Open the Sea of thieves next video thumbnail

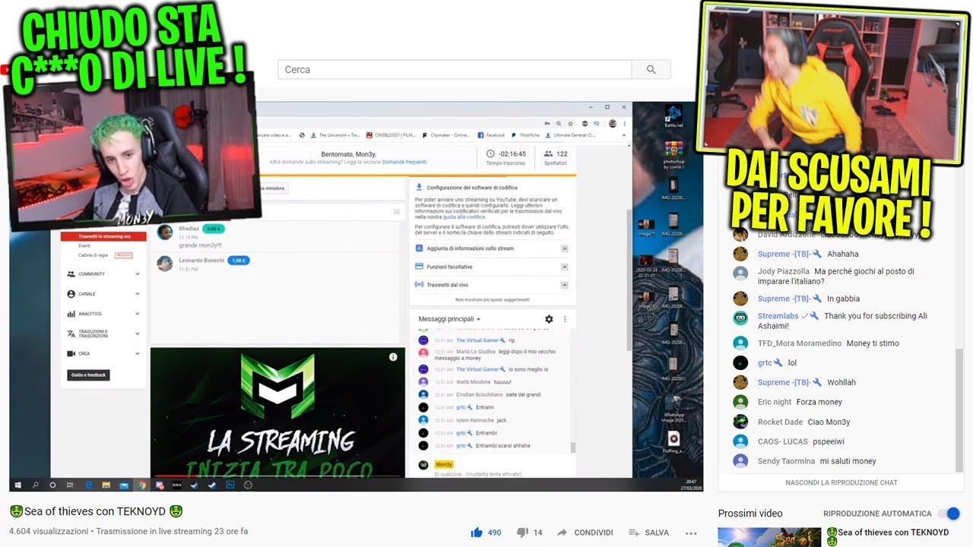(x=769, y=537)
